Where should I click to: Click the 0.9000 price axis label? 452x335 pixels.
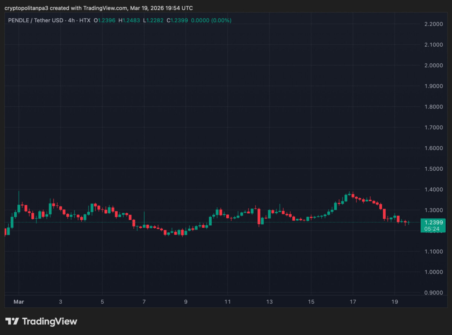[x=433, y=292]
